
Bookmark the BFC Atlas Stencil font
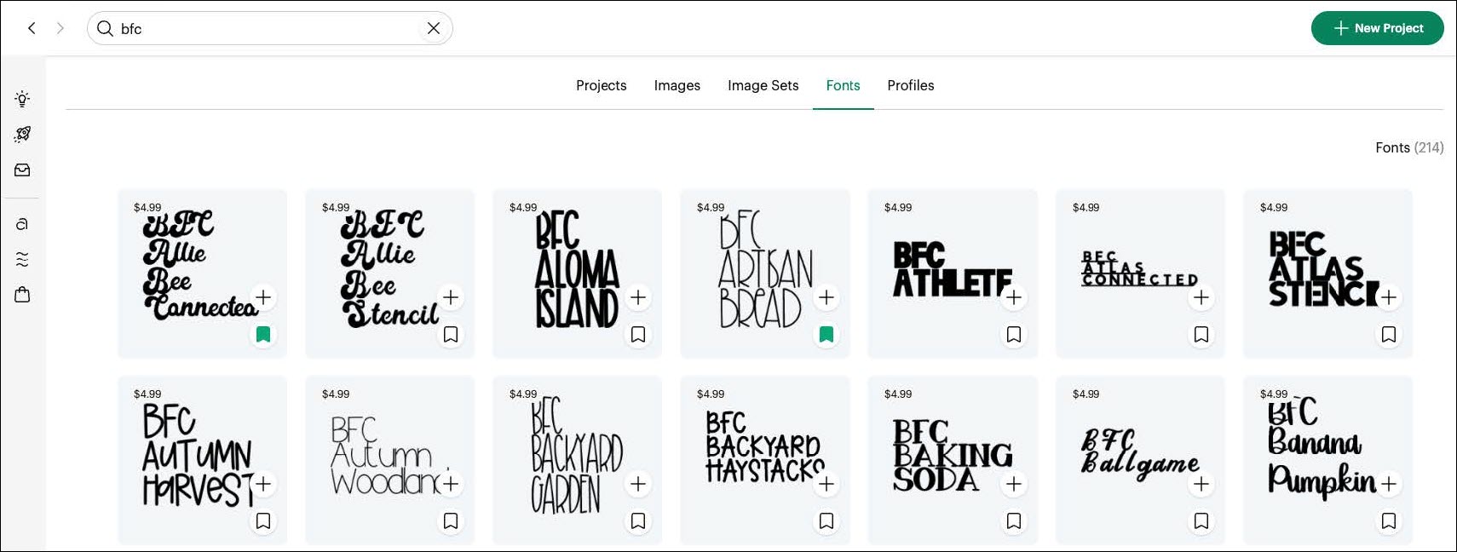[1389, 335]
